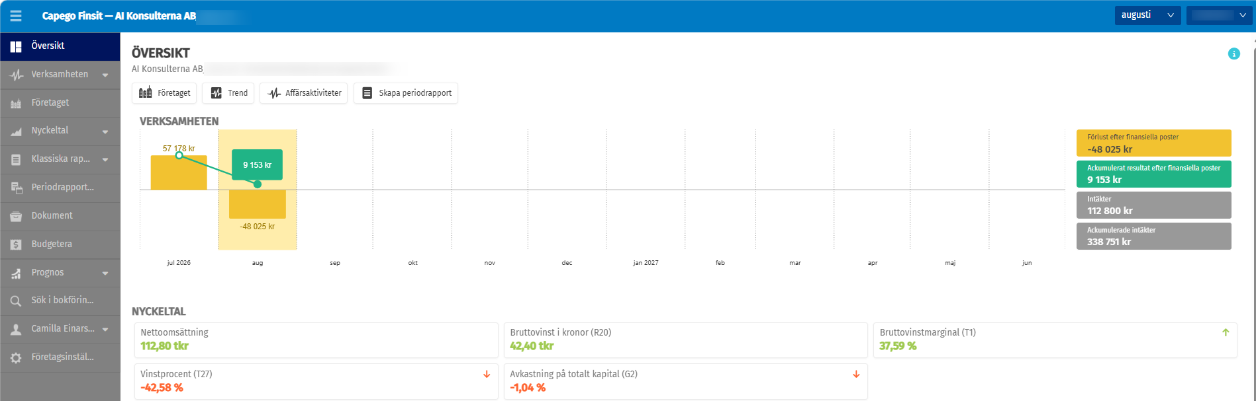This screenshot has height=401, width=1256.
Task: Click the Verksamheten pulse icon in sidebar
Action: coord(16,75)
